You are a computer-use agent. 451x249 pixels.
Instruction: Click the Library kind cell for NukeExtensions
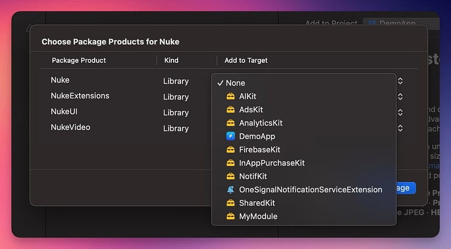click(x=176, y=97)
